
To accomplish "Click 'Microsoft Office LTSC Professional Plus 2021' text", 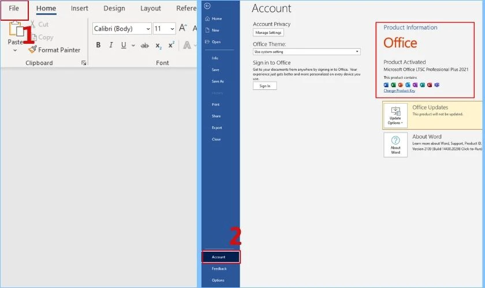I will 426,70.
